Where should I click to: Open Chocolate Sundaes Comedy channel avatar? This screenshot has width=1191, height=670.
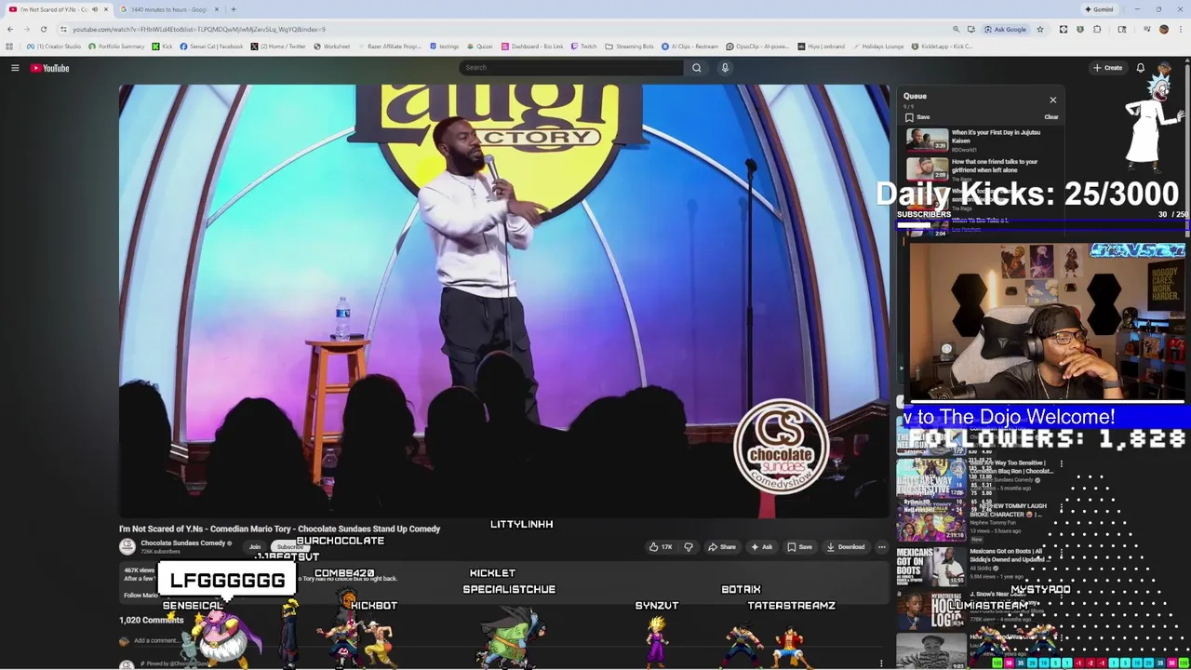tap(127, 547)
